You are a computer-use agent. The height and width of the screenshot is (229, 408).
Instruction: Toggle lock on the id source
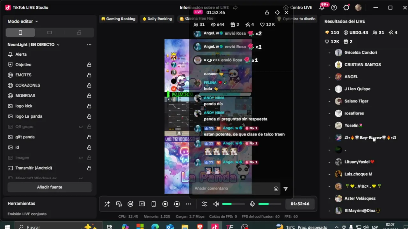[89, 147]
